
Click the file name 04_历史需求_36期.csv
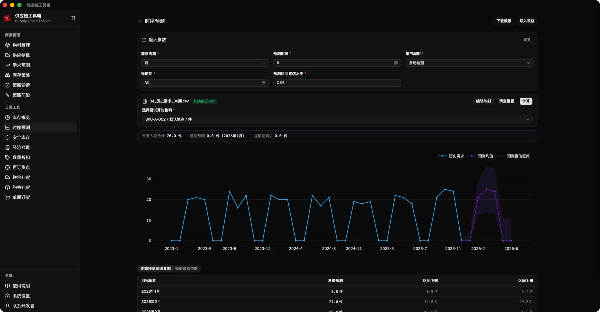(169, 101)
